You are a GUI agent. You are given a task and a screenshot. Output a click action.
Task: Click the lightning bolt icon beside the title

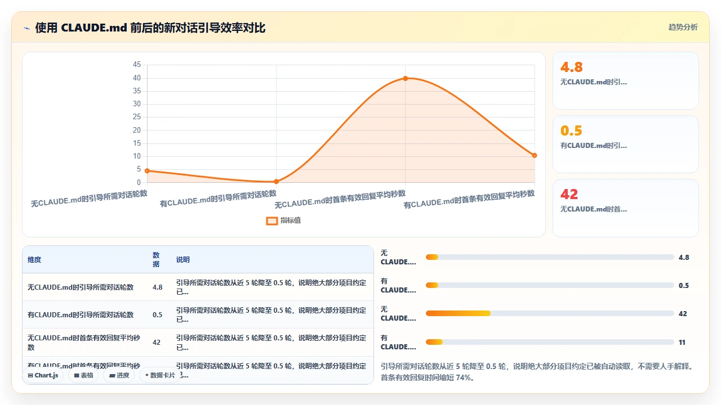(x=27, y=28)
